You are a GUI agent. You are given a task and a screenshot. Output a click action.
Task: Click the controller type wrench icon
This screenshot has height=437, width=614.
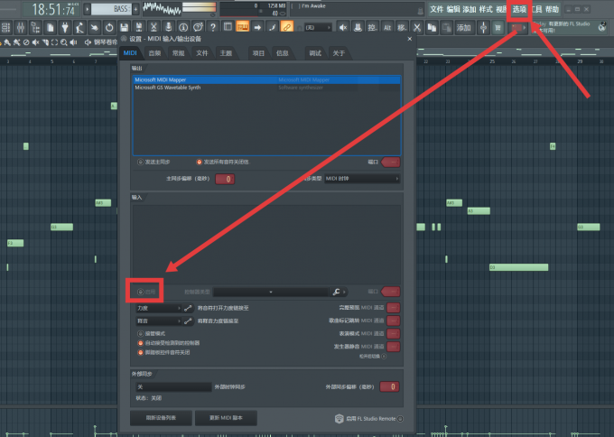point(337,292)
